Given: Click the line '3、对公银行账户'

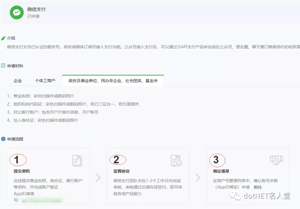Looking at the screenshot, I should [53, 112].
